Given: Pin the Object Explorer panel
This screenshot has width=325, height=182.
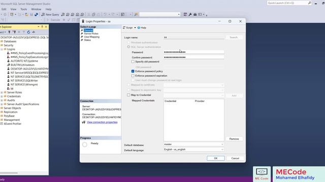Looking at the screenshot, I should pos(42,27).
